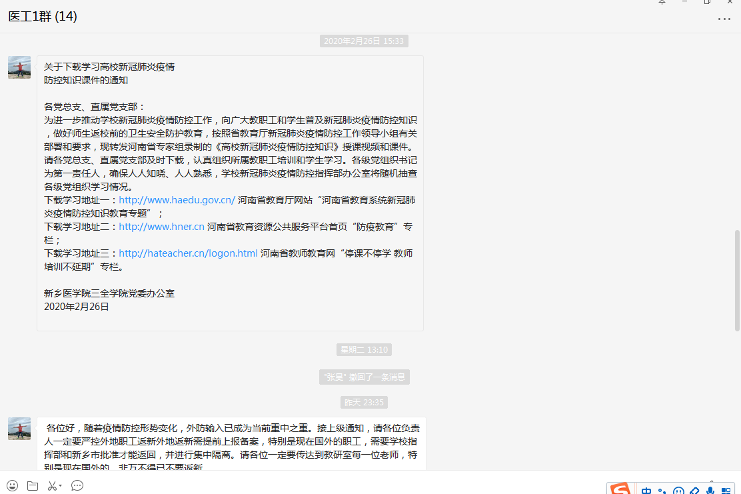Open the hateacher.cn/logon.html link

point(188,253)
